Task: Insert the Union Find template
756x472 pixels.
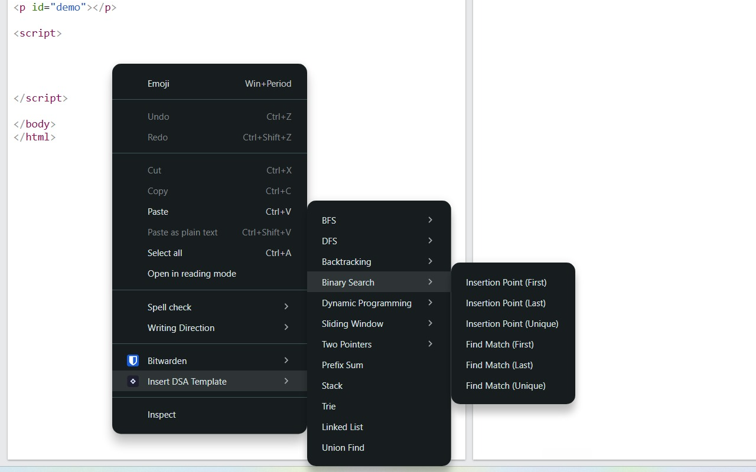Action: tap(379, 448)
